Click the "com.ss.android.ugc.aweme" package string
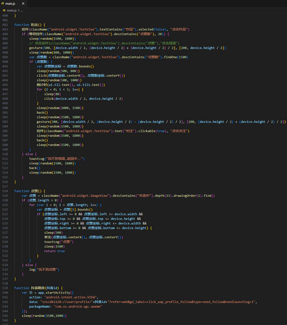The image size is (287, 325). tap(78, 307)
